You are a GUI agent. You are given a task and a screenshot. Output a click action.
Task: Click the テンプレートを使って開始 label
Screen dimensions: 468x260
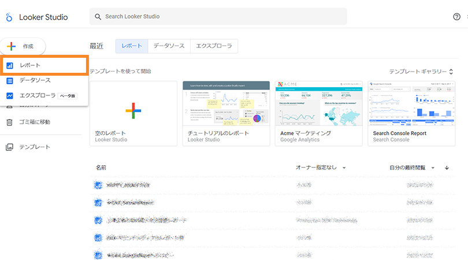[120, 71]
